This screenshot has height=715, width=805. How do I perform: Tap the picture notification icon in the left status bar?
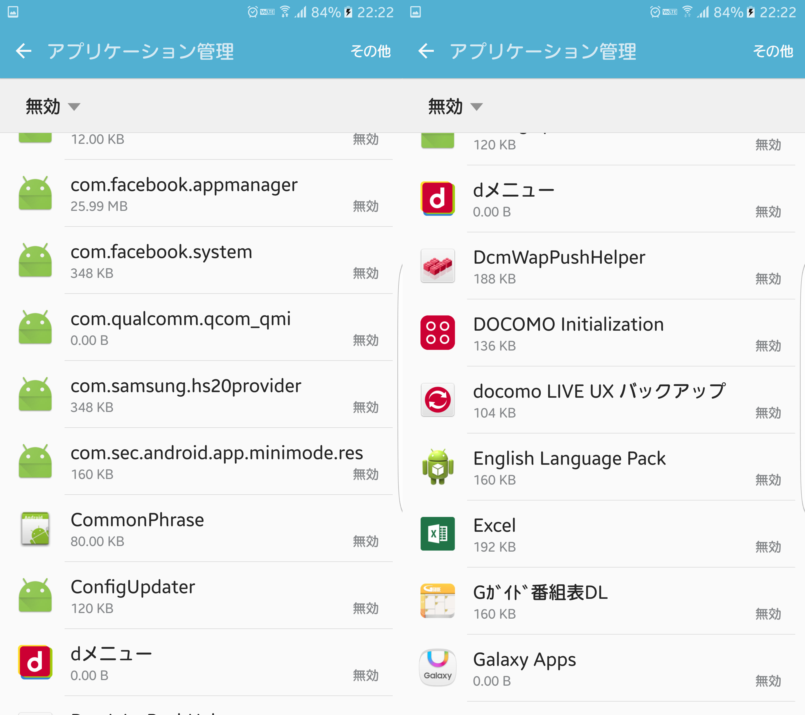pyautogui.click(x=13, y=12)
